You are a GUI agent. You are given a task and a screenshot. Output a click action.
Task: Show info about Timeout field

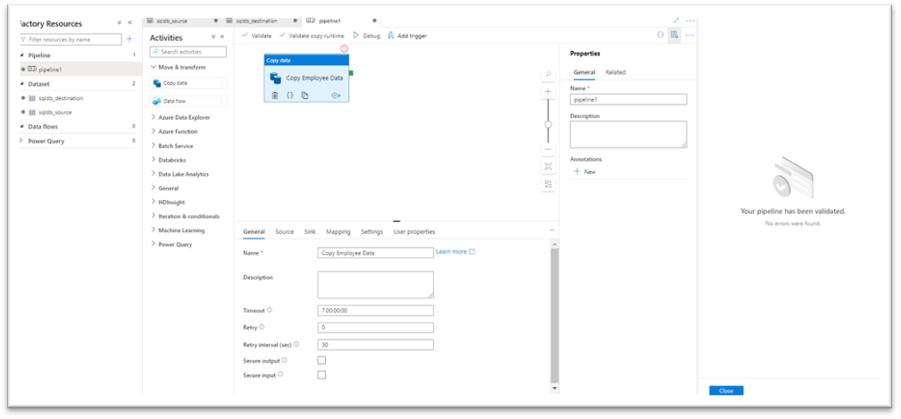point(270,310)
